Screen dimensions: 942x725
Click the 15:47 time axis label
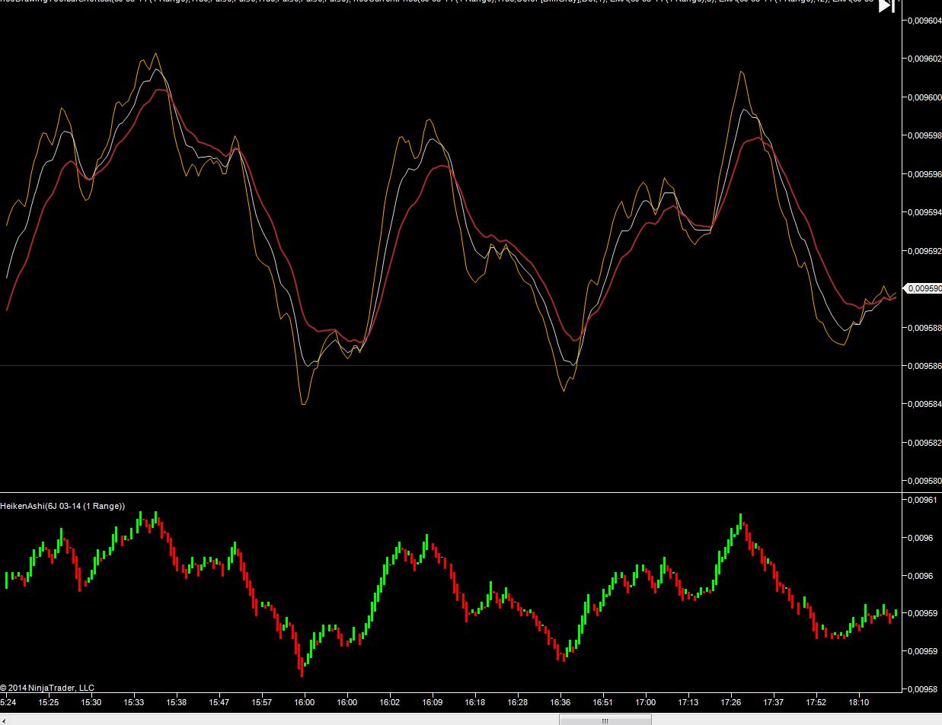[x=219, y=702]
